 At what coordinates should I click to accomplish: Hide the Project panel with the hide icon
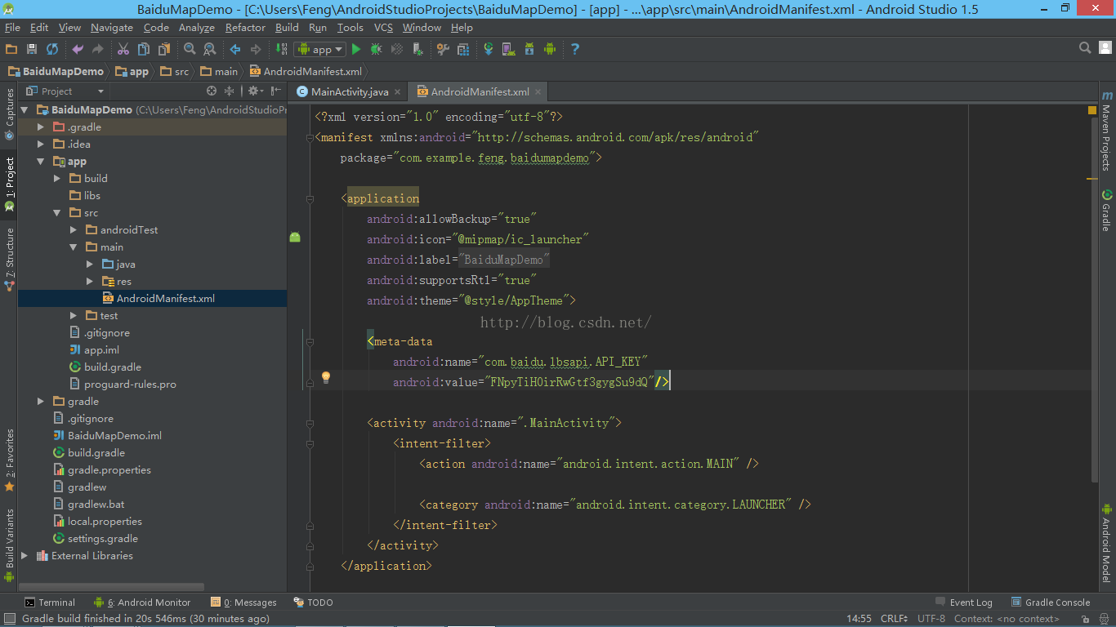275,91
